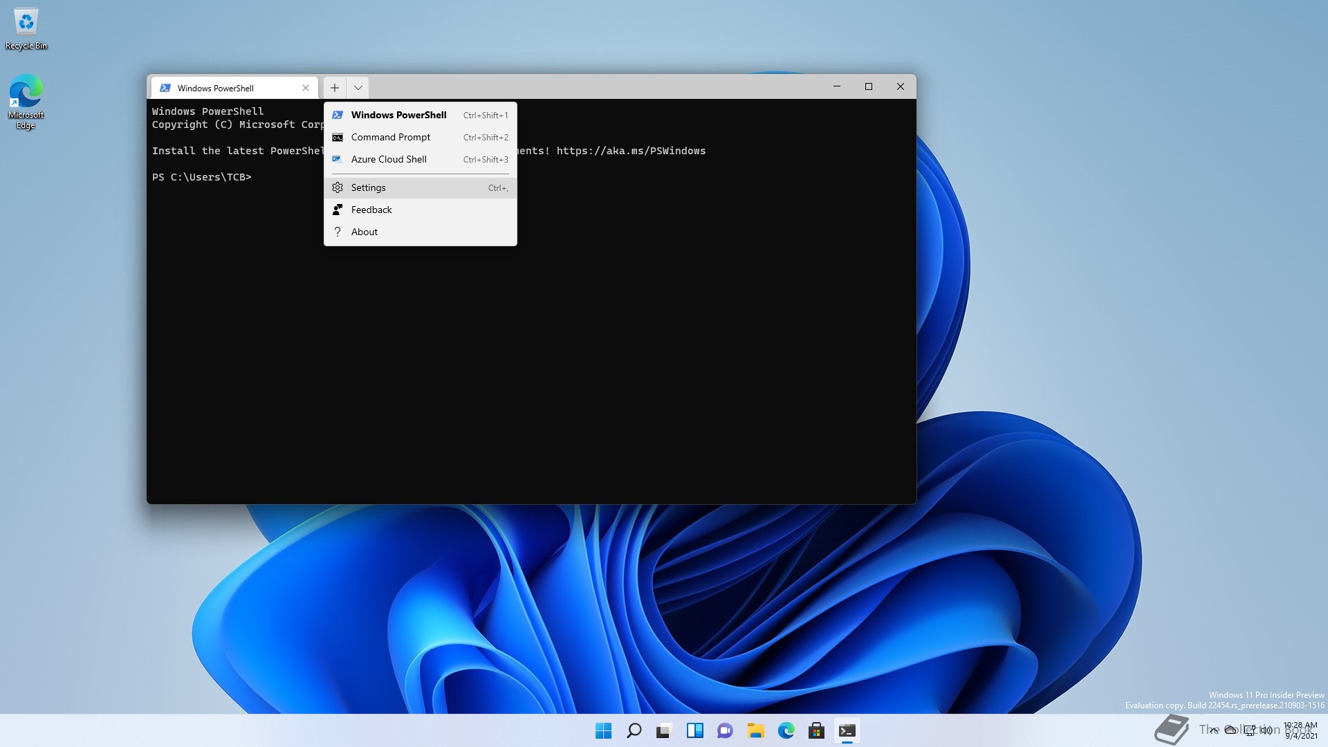Open Task View from the taskbar
Screen dimensions: 1328x747
664,730
